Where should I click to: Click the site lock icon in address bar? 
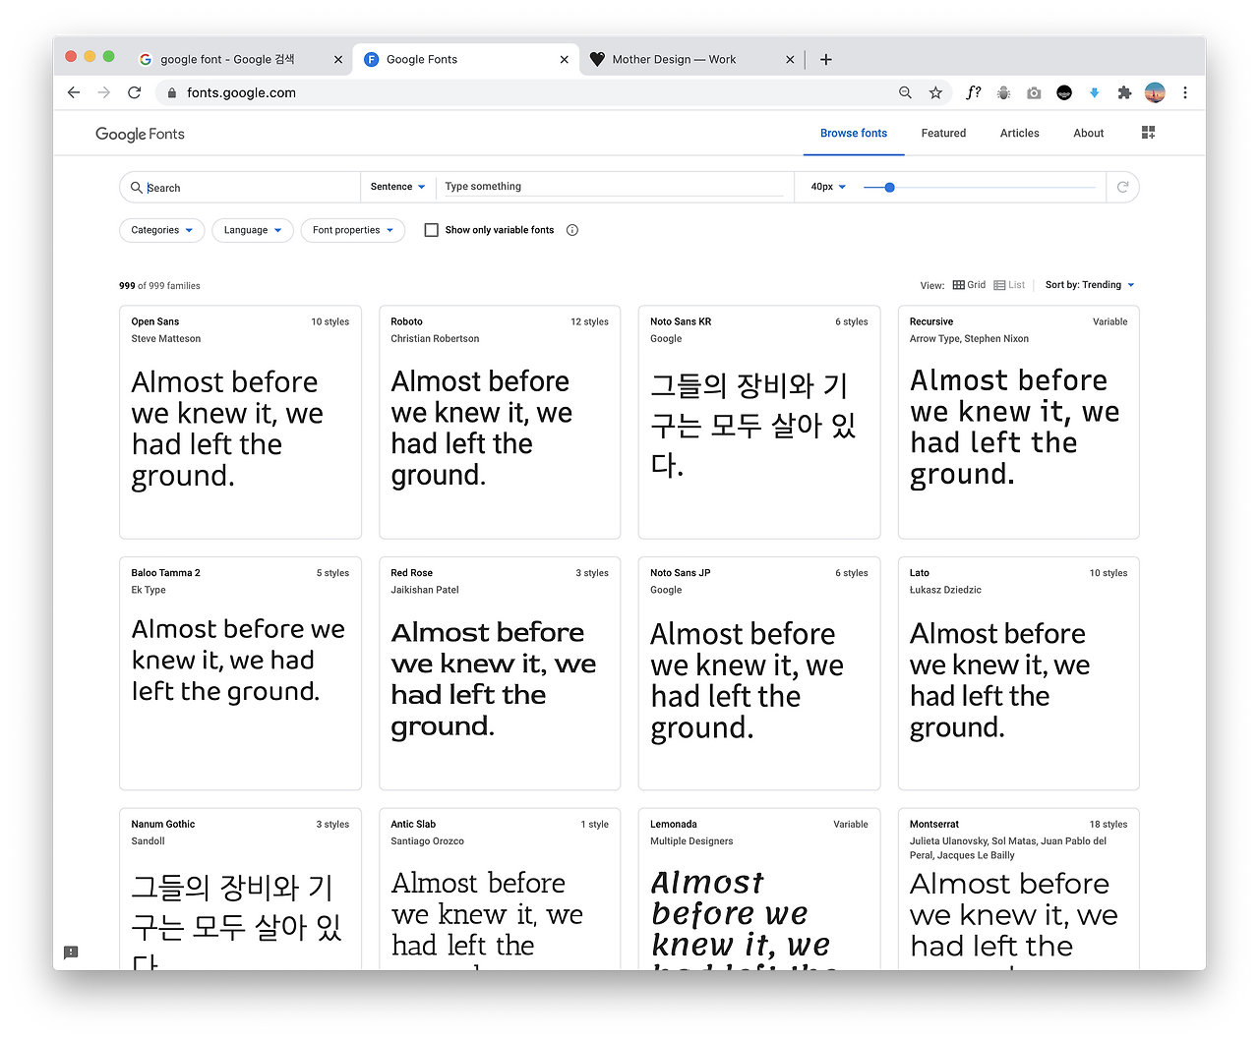171,92
